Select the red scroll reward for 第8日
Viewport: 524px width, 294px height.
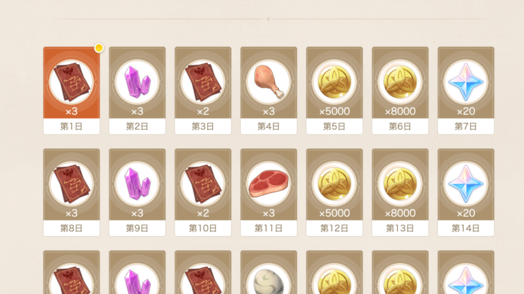[x=71, y=184]
